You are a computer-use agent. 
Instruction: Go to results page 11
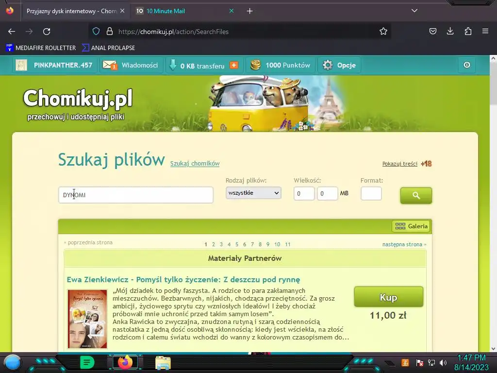pyautogui.click(x=288, y=245)
